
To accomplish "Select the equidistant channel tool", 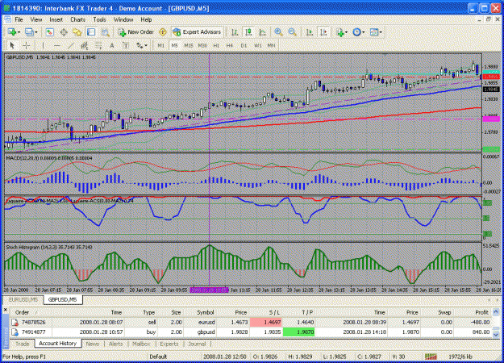I will (85, 46).
